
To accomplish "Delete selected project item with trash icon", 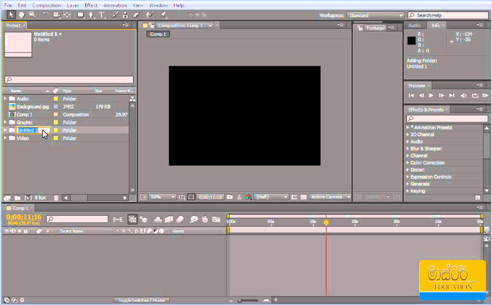I will [x=56, y=198].
